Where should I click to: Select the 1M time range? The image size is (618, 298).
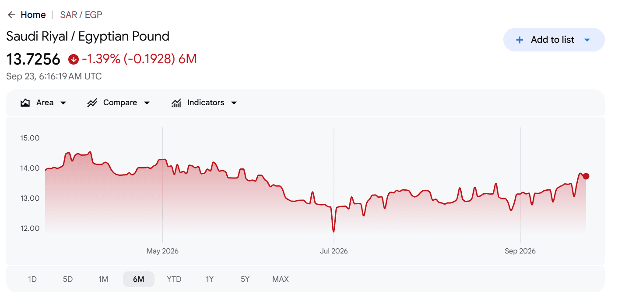pos(103,279)
